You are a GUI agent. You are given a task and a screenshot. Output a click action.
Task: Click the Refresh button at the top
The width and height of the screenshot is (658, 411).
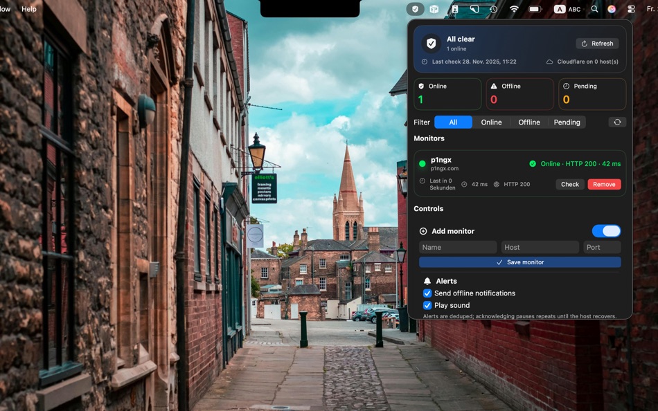click(597, 43)
